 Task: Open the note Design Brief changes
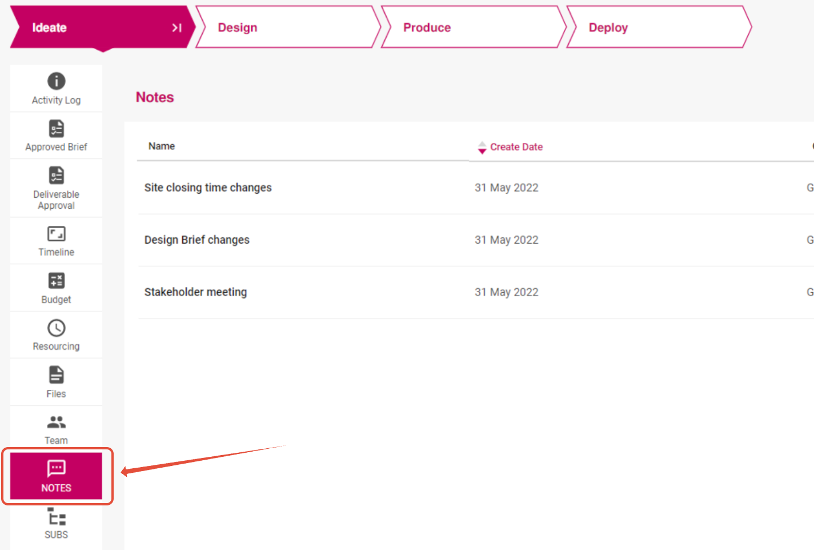coord(197,240)
